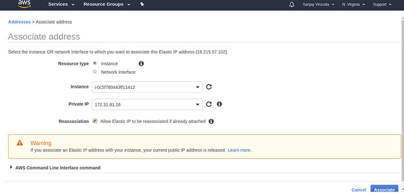The height and width of the screenshot is (193, 404).
Task: Open the Services menu
Action: tap(61, 4)
